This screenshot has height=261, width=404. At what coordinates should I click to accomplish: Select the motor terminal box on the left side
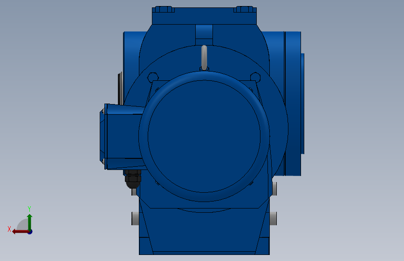click(x=123, y=137)
